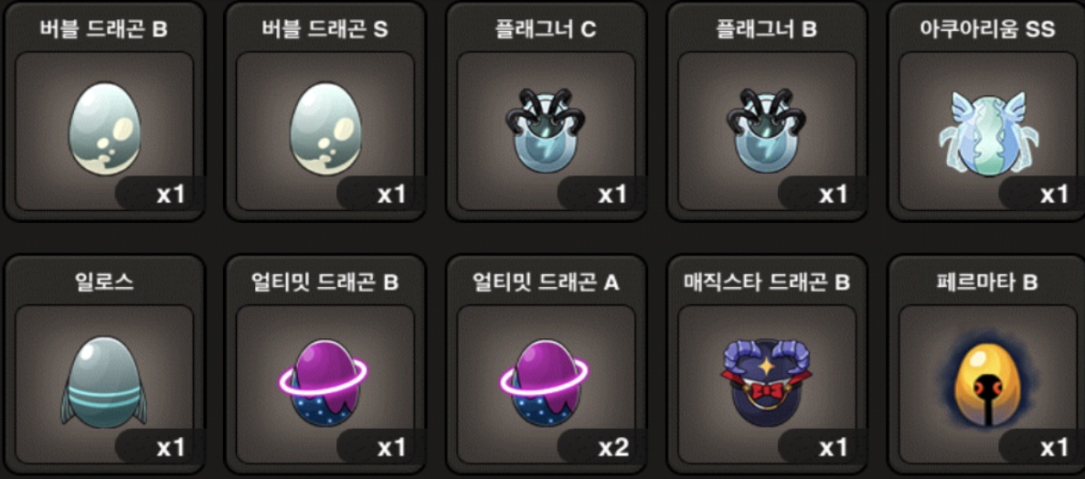Click the 얼티밋 드래곤 B purple egg

[x=324, y=382]
